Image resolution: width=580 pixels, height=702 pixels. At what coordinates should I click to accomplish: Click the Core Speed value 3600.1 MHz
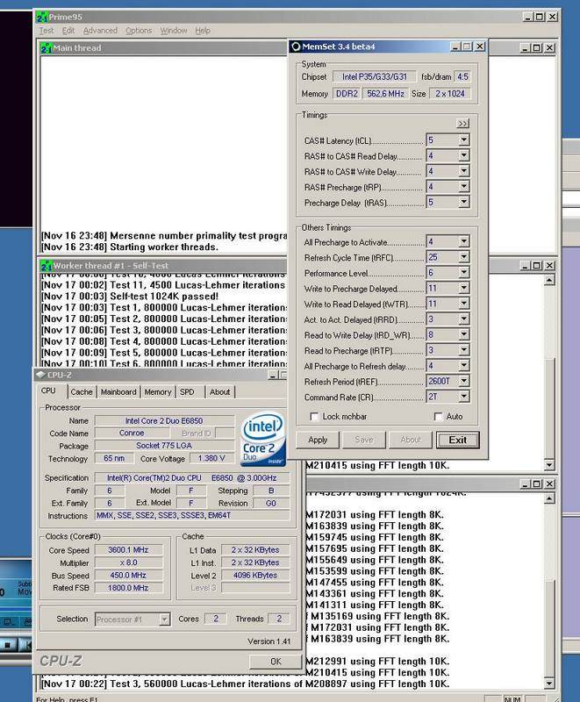point(128,550)
